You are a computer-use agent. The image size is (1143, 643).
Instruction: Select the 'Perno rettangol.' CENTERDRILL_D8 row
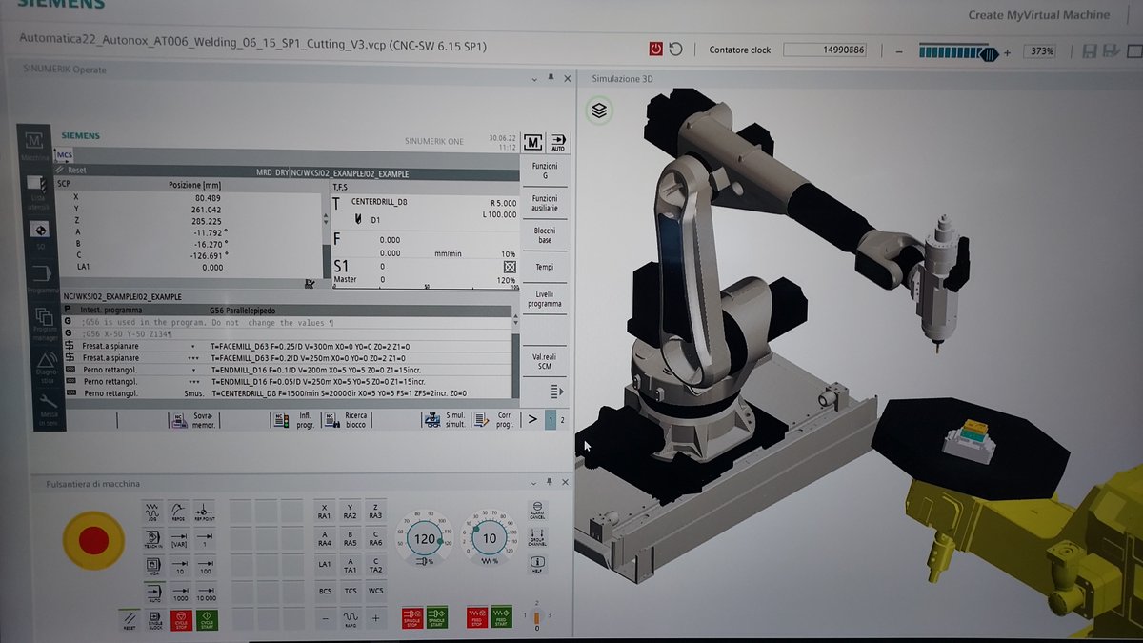pos(289,392)
